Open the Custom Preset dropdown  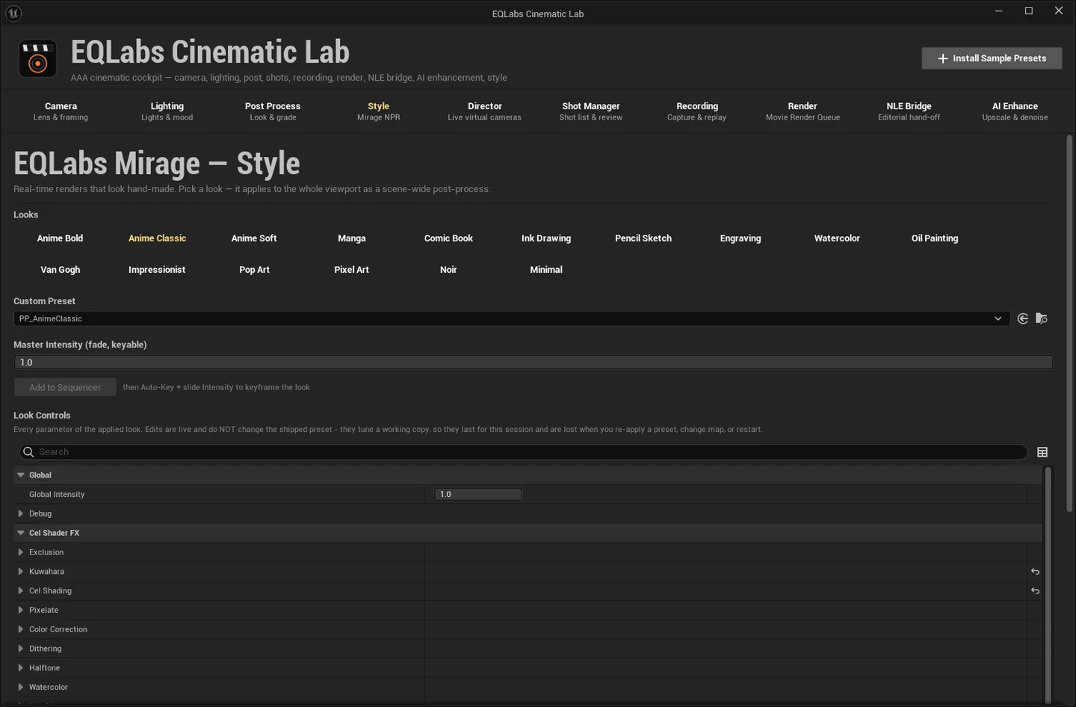512,318
